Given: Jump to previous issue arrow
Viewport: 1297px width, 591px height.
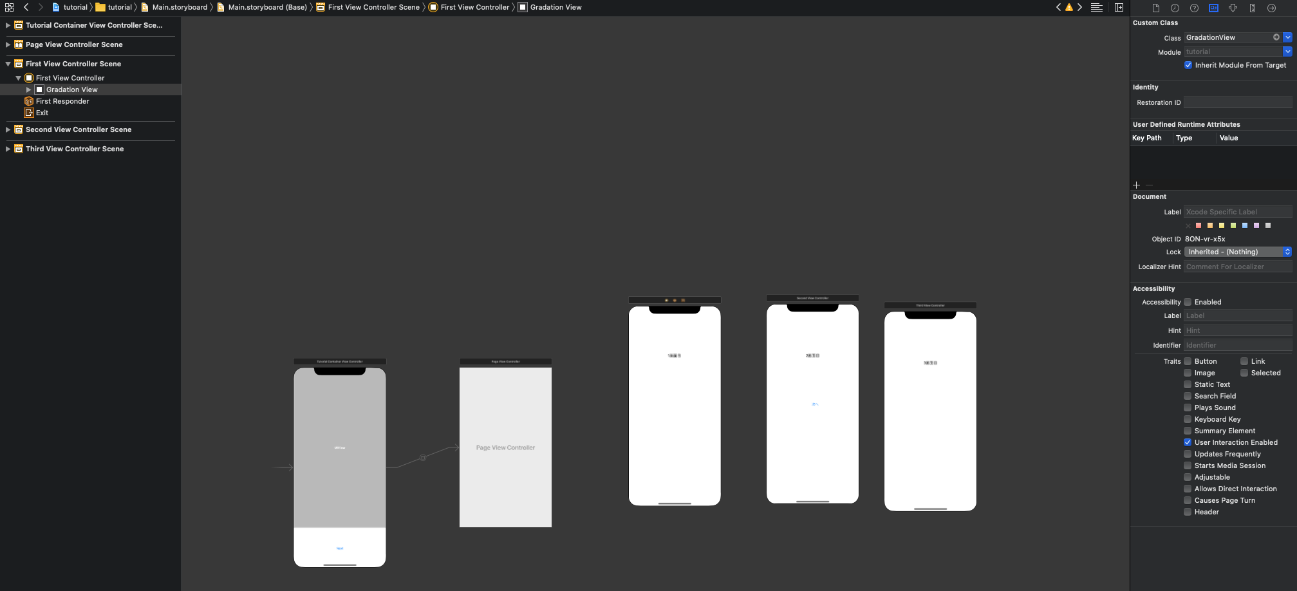Looking at the screenshot, I should [1058, 7].
